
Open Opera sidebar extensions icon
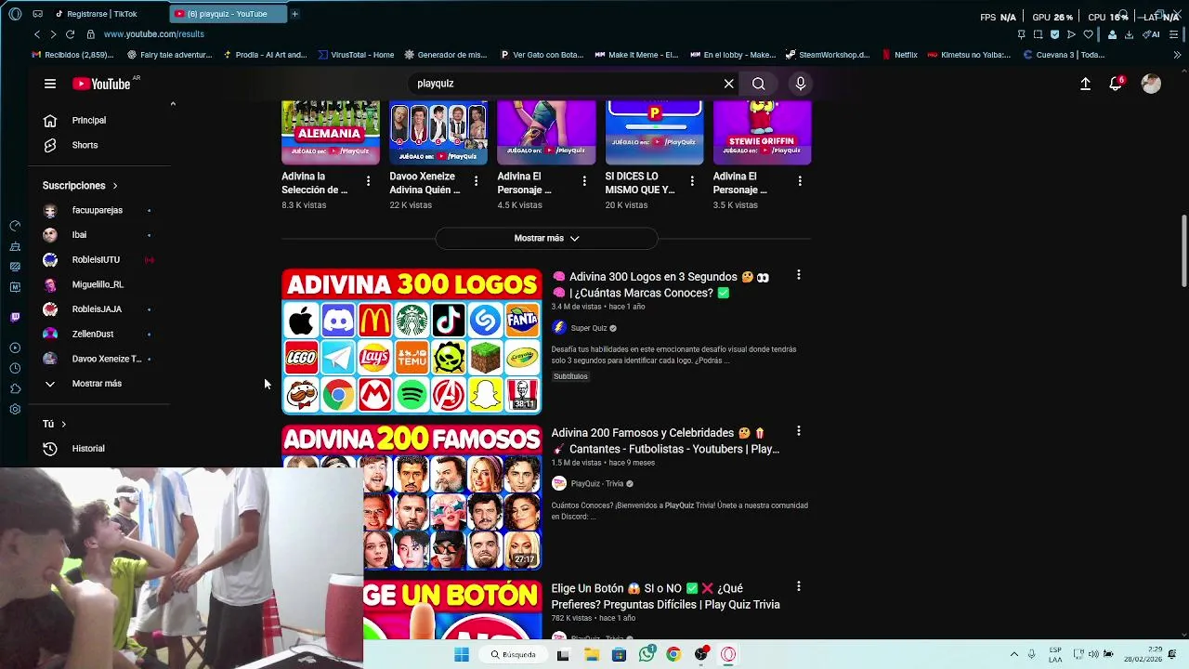(x=15, y=388)
